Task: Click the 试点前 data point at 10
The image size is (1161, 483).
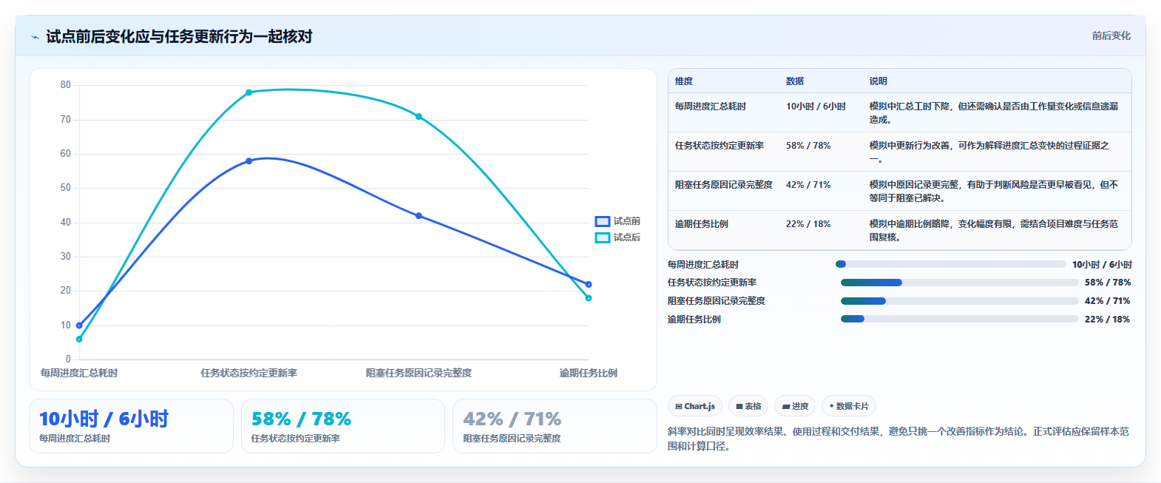Action: click(x=79, y=325)
